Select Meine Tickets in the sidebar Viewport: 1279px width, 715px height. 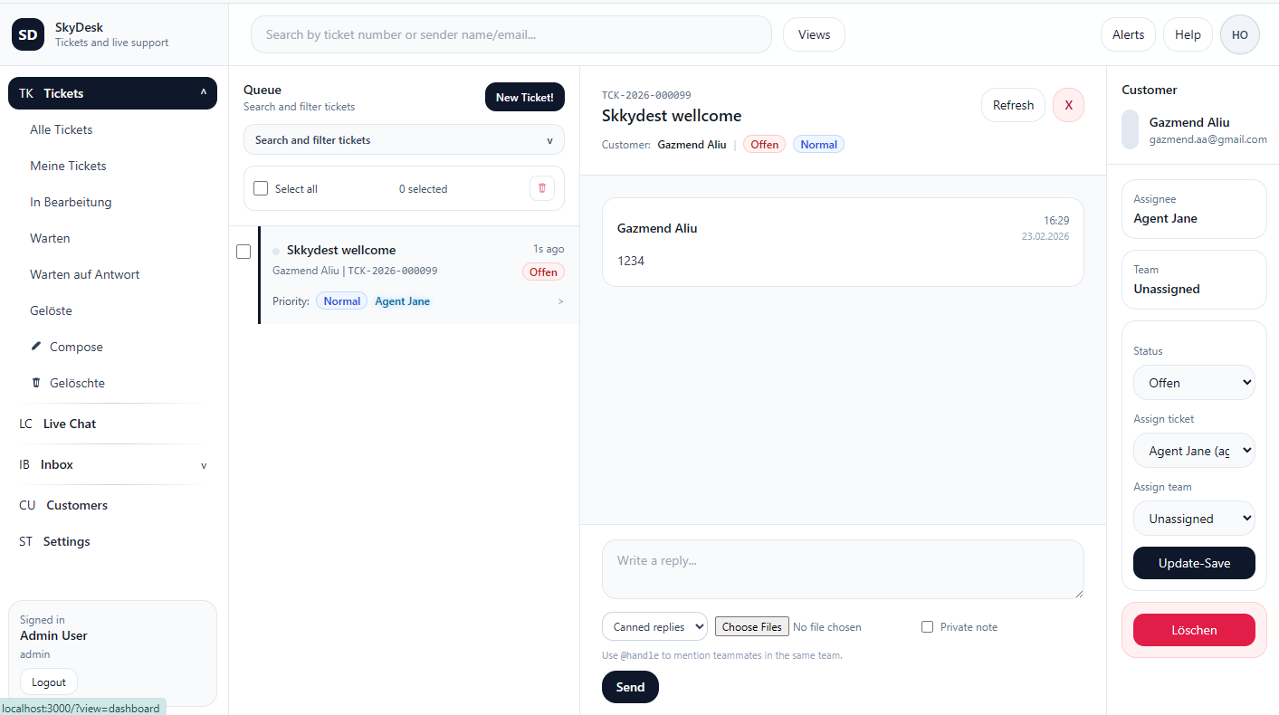pyautogui.click(x=68, y=166)
